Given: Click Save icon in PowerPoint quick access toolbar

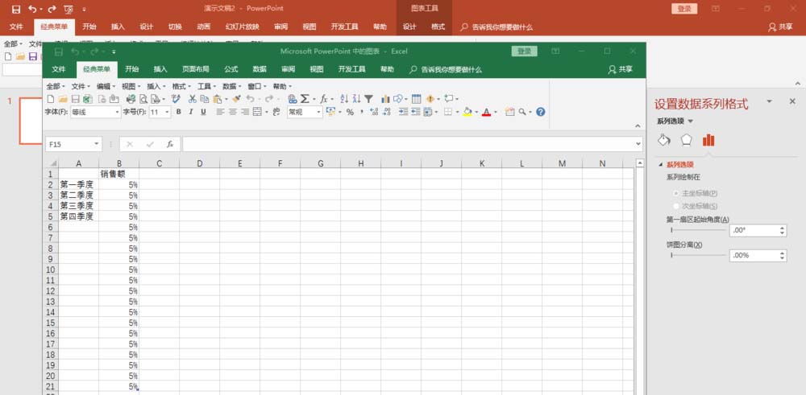Looking at the screenshot, I should pos(16,9).
